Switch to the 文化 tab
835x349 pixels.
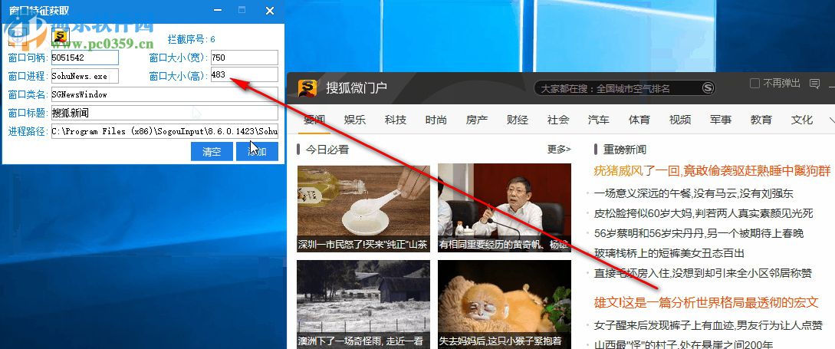802,120
